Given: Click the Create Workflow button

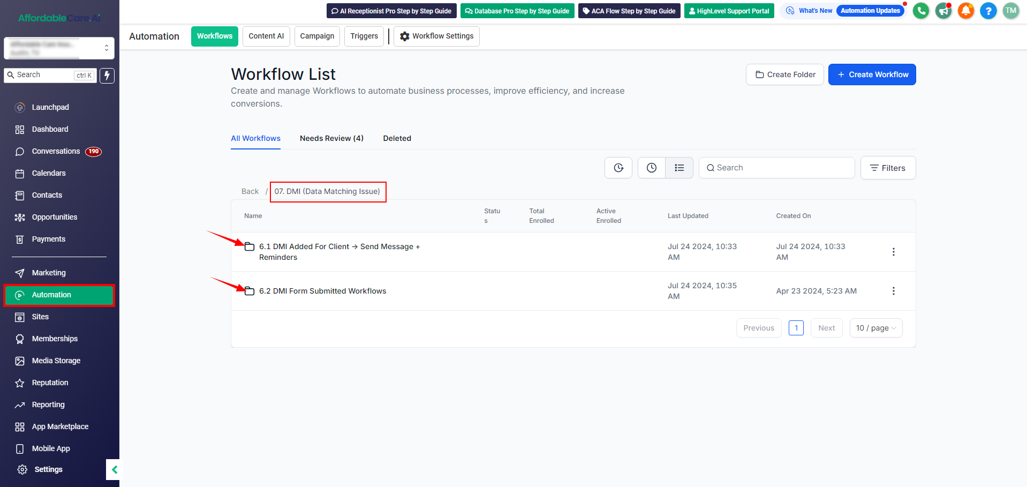Looking at the screenshot, I should point(872,74).
